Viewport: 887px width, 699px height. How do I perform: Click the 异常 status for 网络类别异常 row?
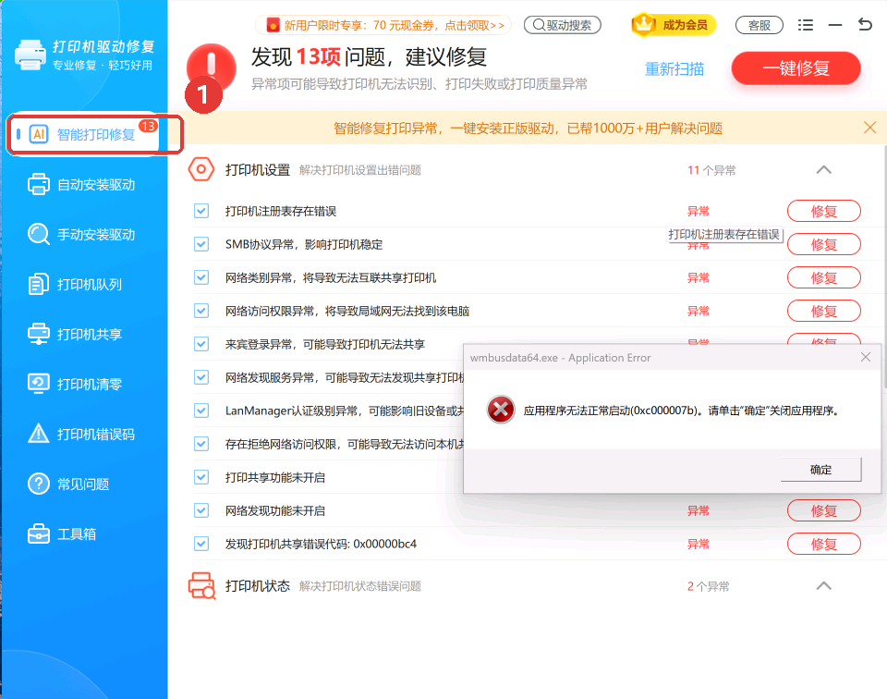[x=699, y=278]
